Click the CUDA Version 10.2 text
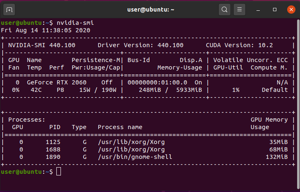This screenshot has width=300, height=192. [x=233, y=45]
